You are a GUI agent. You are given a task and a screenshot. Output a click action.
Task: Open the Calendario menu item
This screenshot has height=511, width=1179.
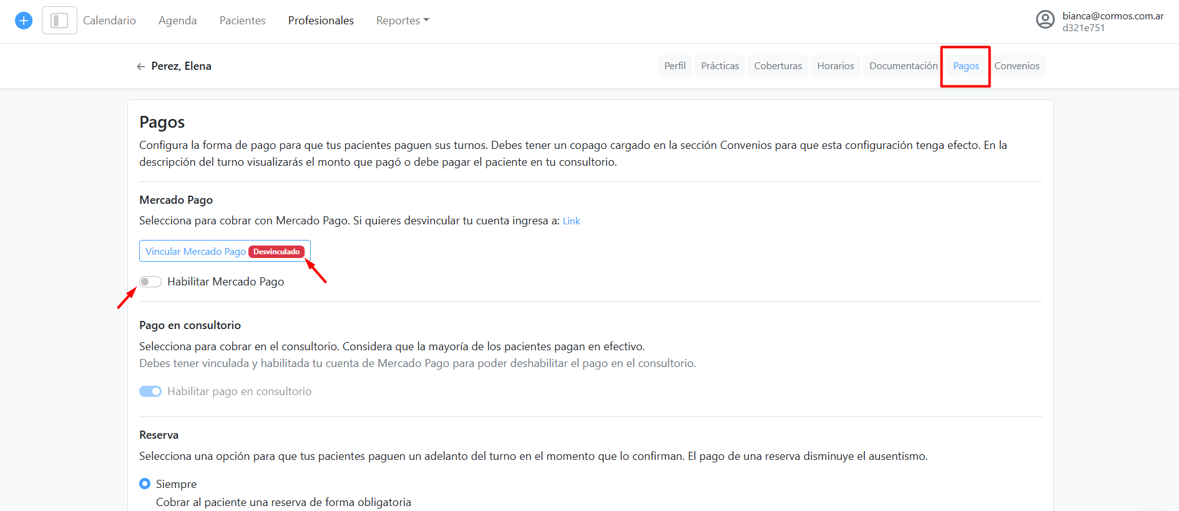coord(109,21)
